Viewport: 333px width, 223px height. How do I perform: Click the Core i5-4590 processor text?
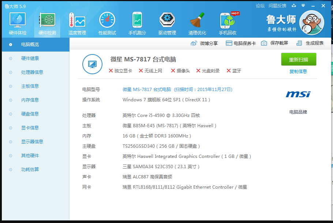coord(161,116)
